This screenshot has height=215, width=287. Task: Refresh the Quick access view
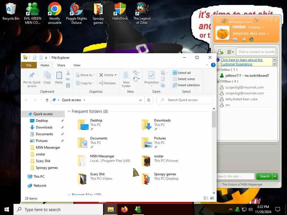(149, 100)
